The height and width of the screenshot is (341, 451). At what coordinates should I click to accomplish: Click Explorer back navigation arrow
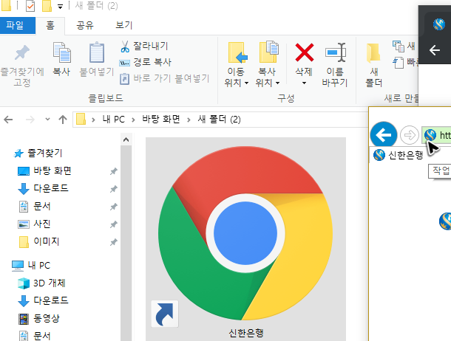pyautogui.click(x=8, y=120)
